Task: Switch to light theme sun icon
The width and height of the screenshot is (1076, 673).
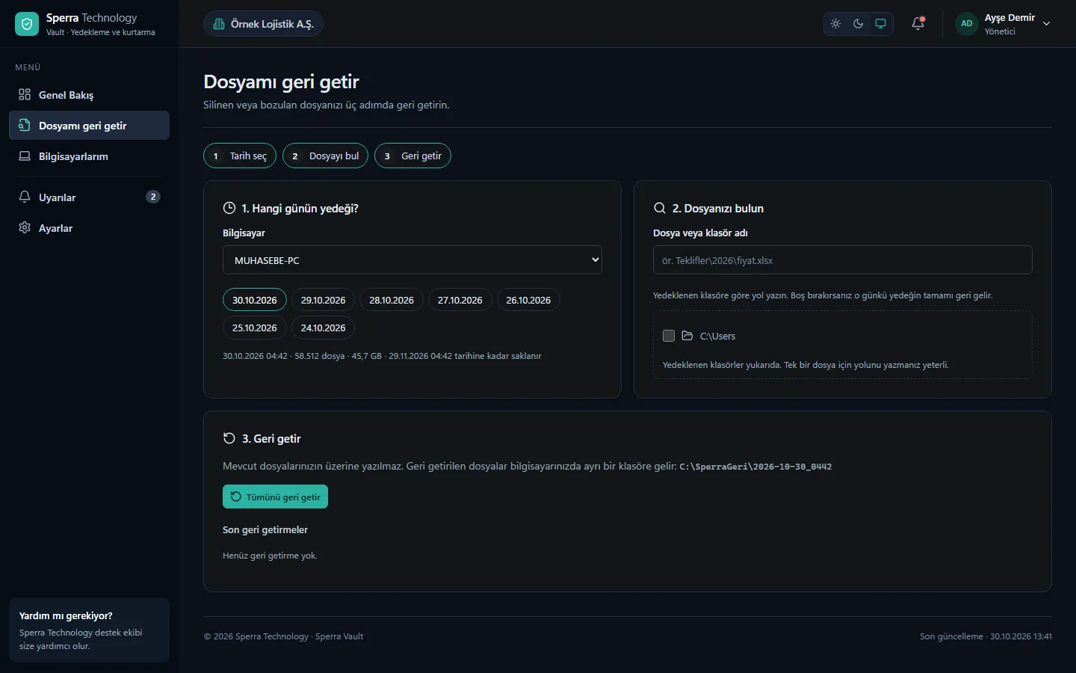Action: tap(836, 24)
